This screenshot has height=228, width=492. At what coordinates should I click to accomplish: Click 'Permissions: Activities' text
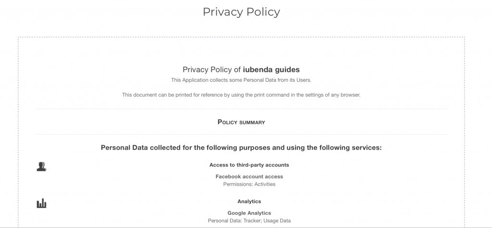pos(249,184)
